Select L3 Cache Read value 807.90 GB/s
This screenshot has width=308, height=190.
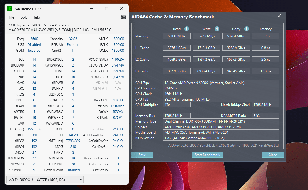pyautogui.click(x=177, y=71)
